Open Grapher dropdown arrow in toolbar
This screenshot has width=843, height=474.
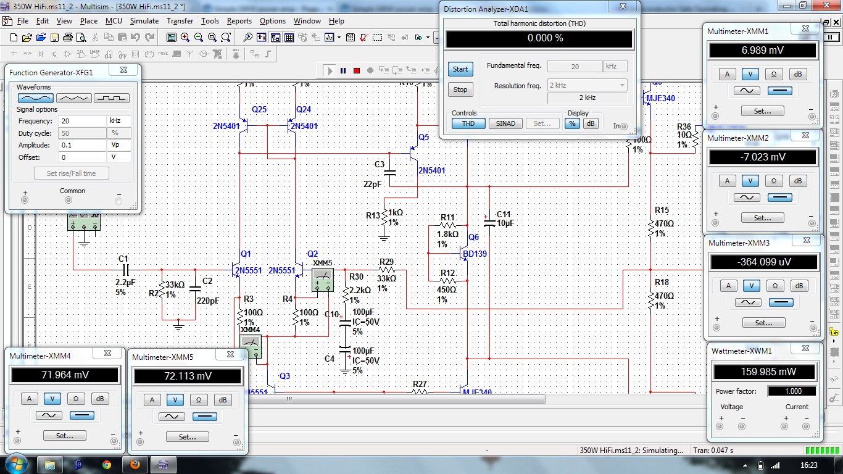click(x=339, y=38)
